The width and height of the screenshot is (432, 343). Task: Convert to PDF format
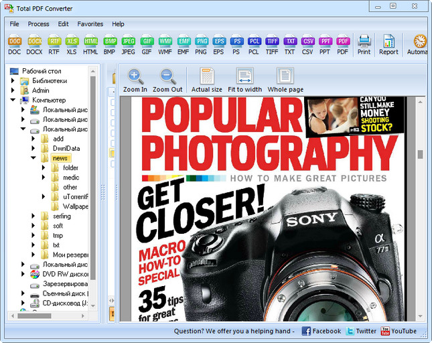(343, 46)
